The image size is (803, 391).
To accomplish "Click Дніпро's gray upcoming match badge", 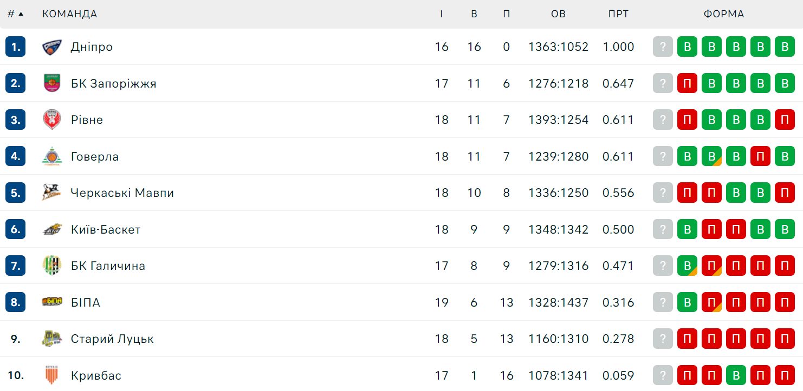I will [x=663, y=47].
